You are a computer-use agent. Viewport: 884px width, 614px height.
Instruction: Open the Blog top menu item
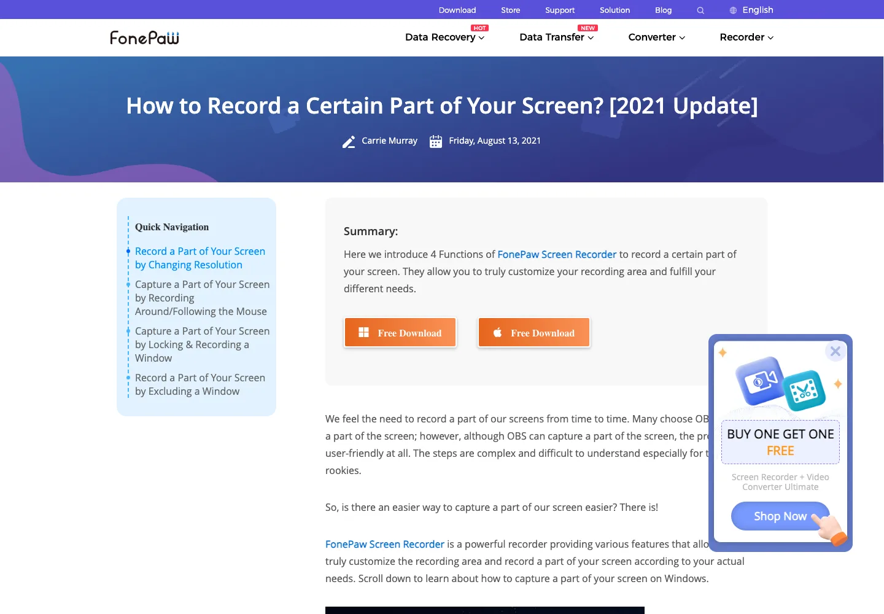[663, 10]
